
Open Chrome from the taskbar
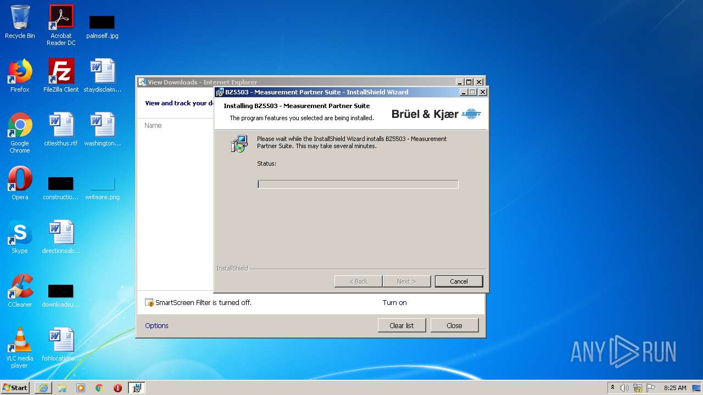[x=99, y=388]
